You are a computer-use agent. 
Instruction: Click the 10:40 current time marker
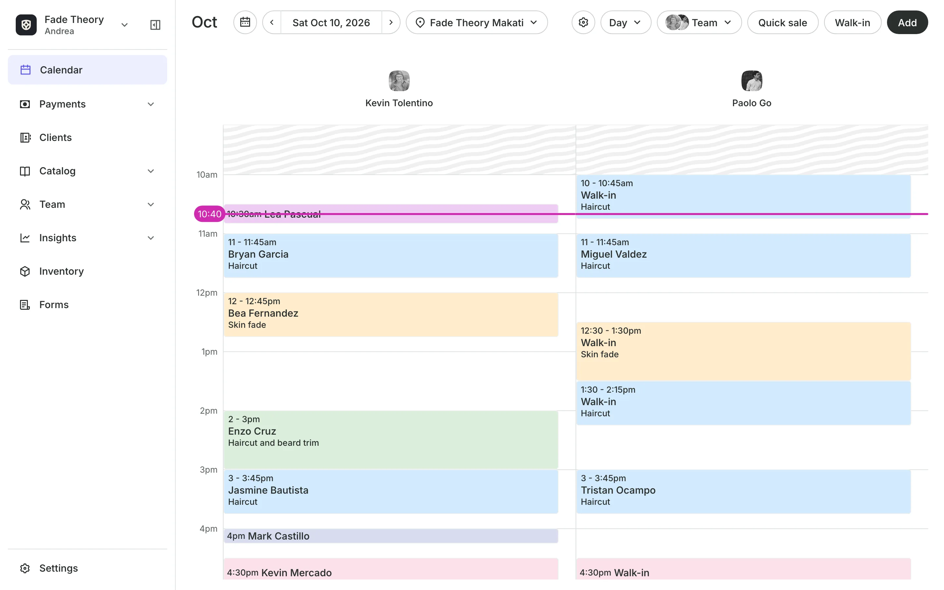(x=209, y=214)
